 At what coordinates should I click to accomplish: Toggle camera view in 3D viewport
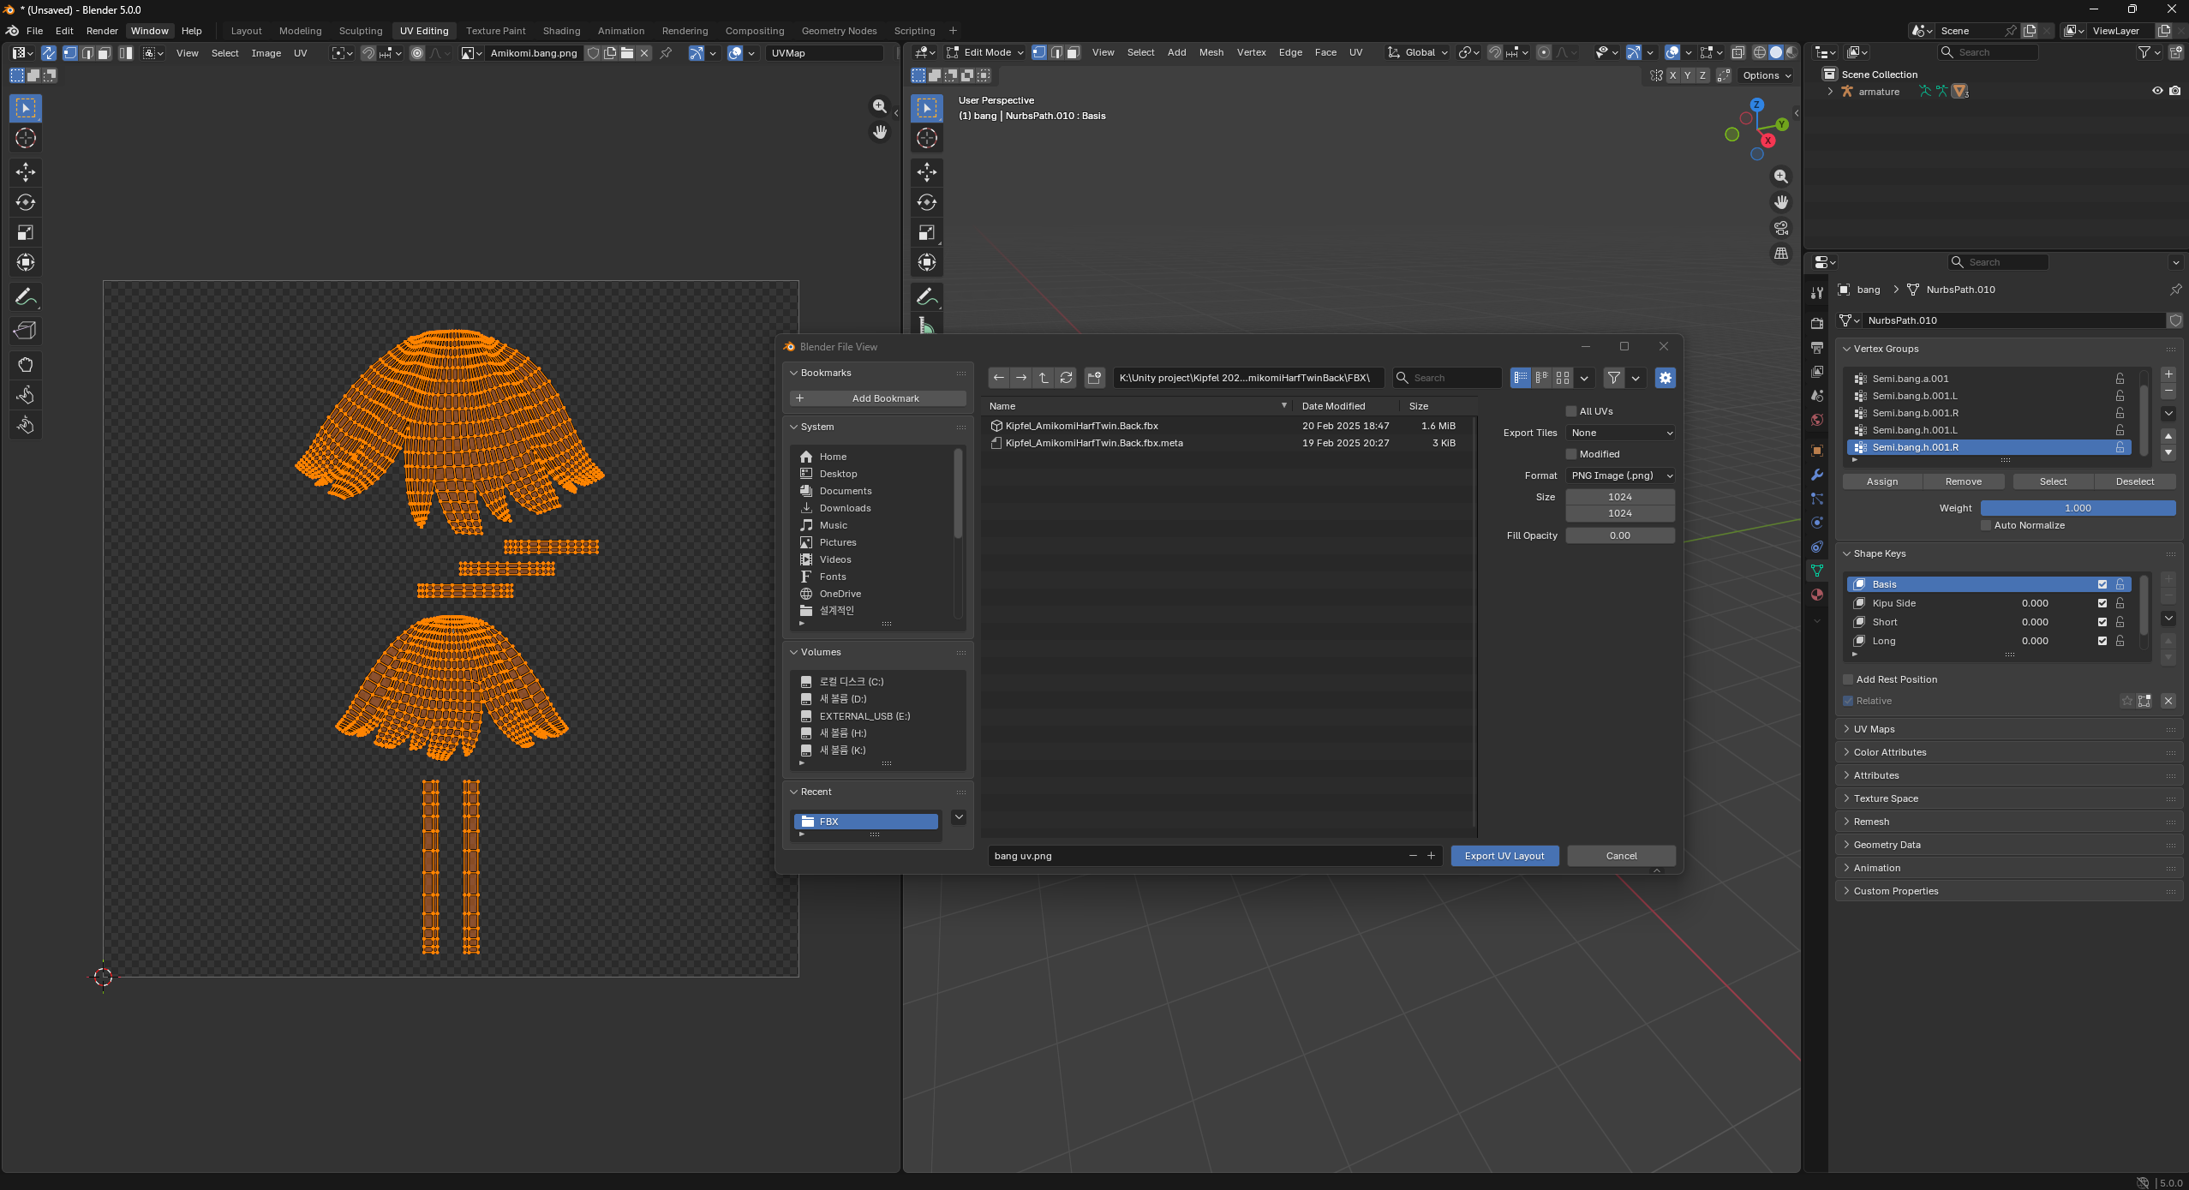point(1781,228)
